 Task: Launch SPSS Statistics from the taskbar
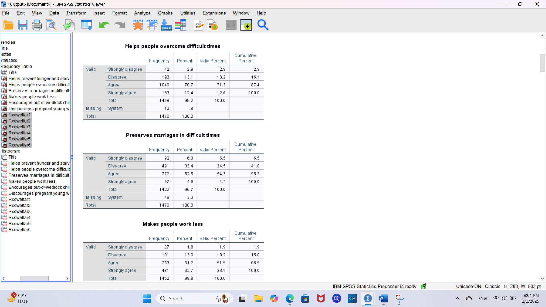pos(368,299)
